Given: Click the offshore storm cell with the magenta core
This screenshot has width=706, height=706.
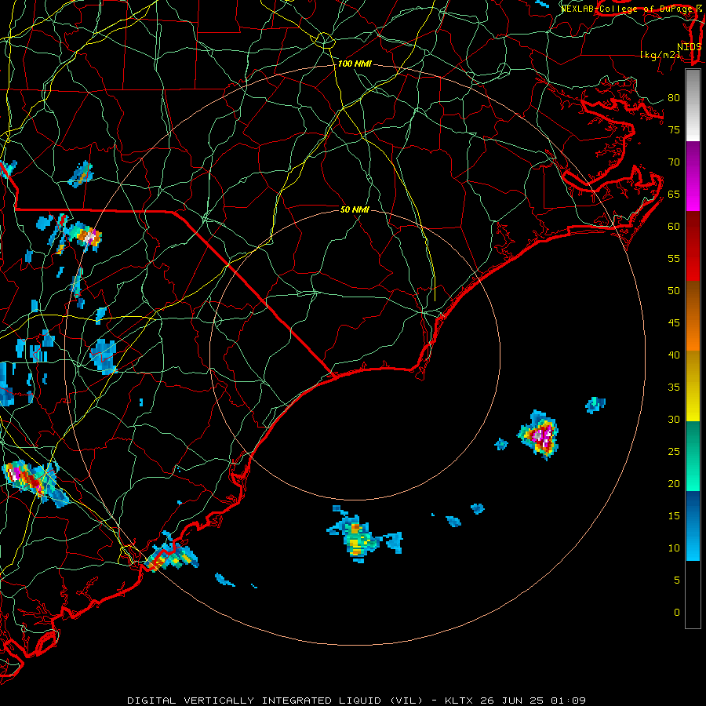Looking at the screenshot, I should [538, 435].
